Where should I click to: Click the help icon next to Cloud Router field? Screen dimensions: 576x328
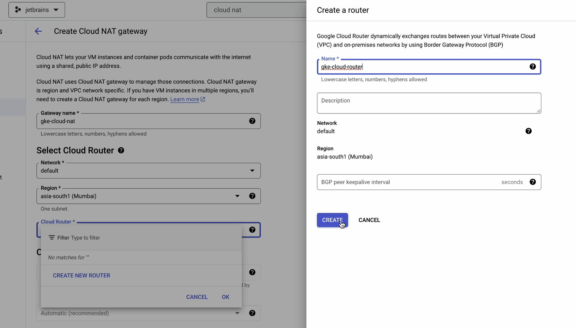(252, 230)
